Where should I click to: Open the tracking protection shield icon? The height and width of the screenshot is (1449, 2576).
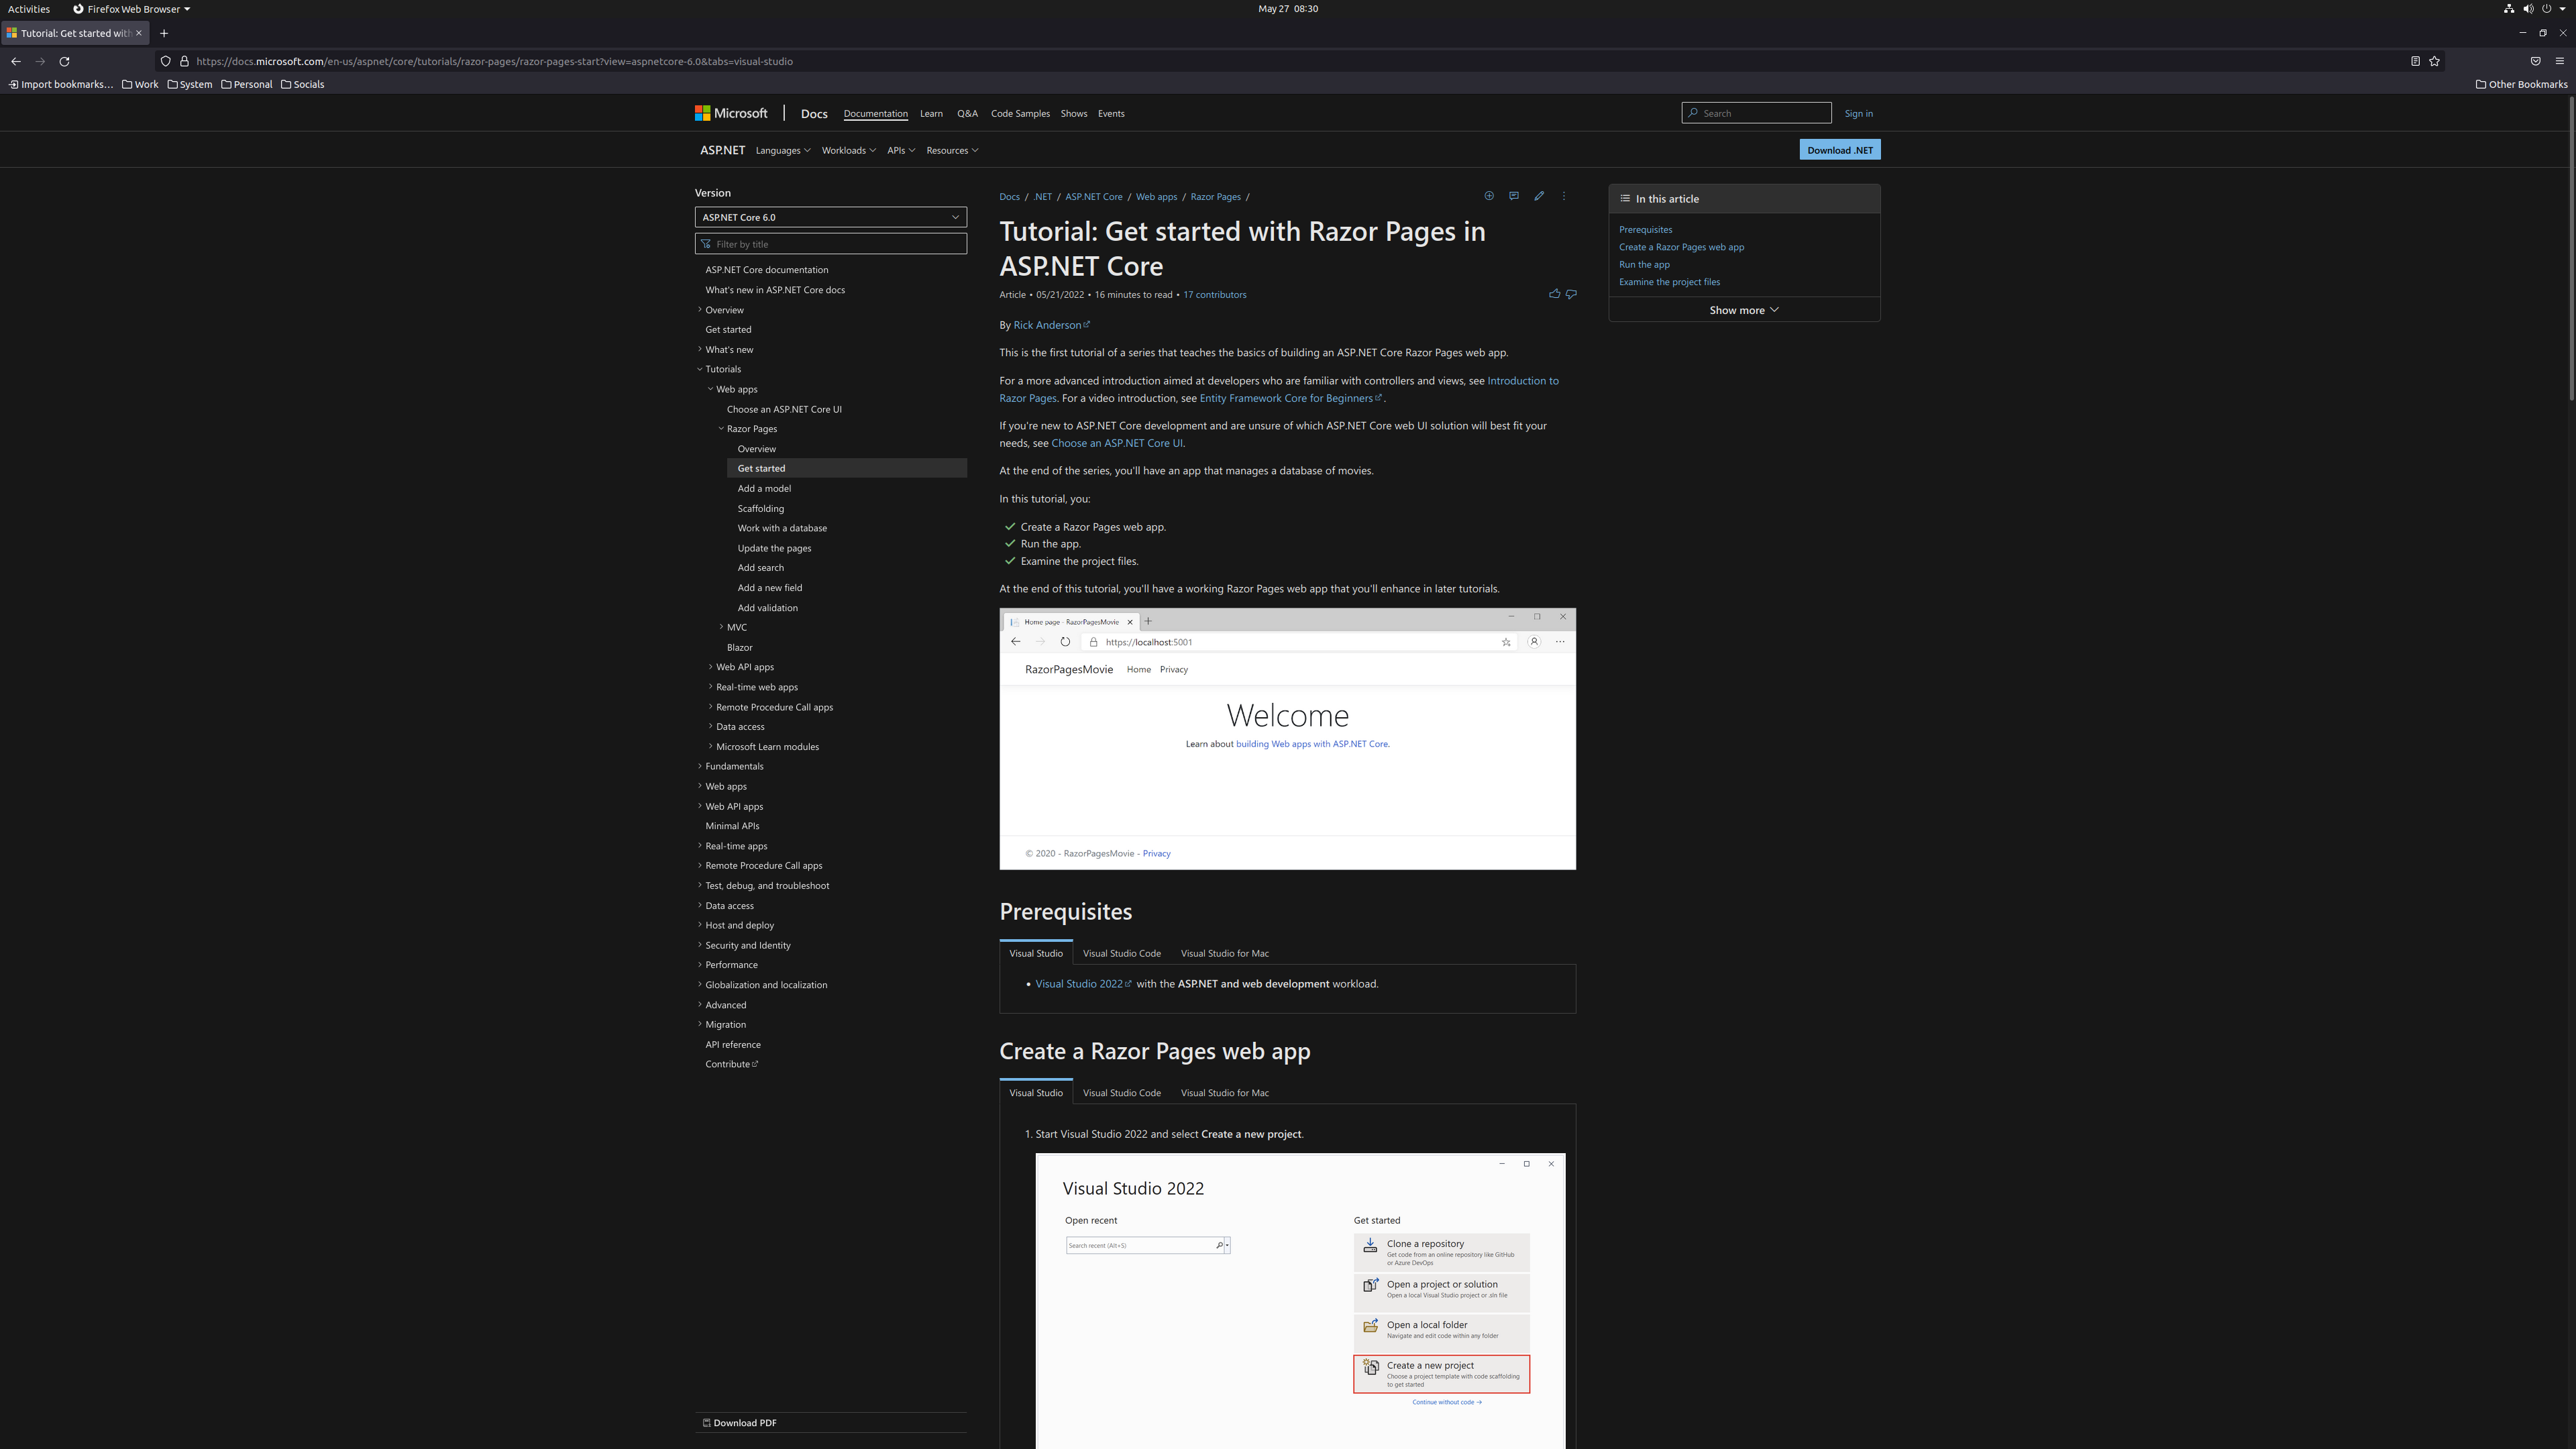(x=166, y=61)
